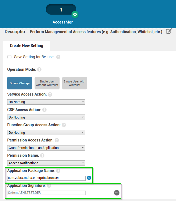Open the Permission Name dropdown

[x=46, y=163]
